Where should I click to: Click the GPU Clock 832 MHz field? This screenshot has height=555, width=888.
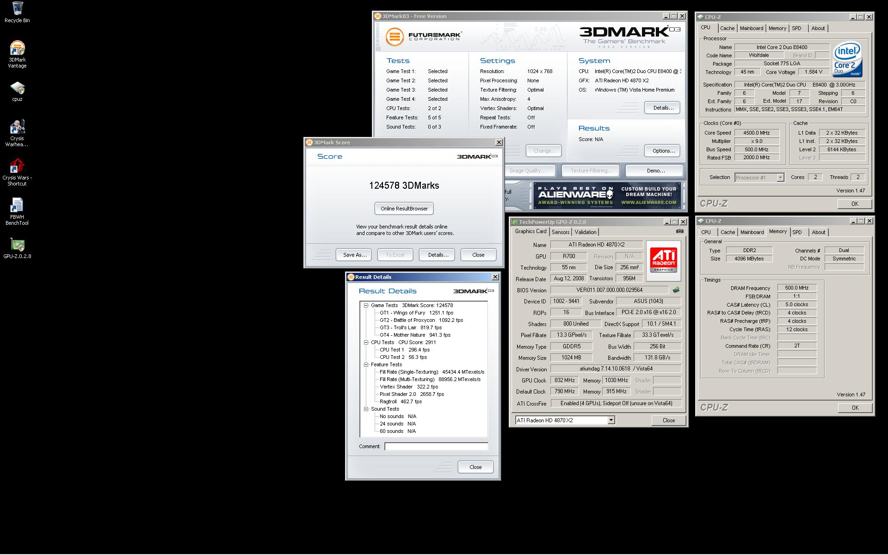[564, 380]
